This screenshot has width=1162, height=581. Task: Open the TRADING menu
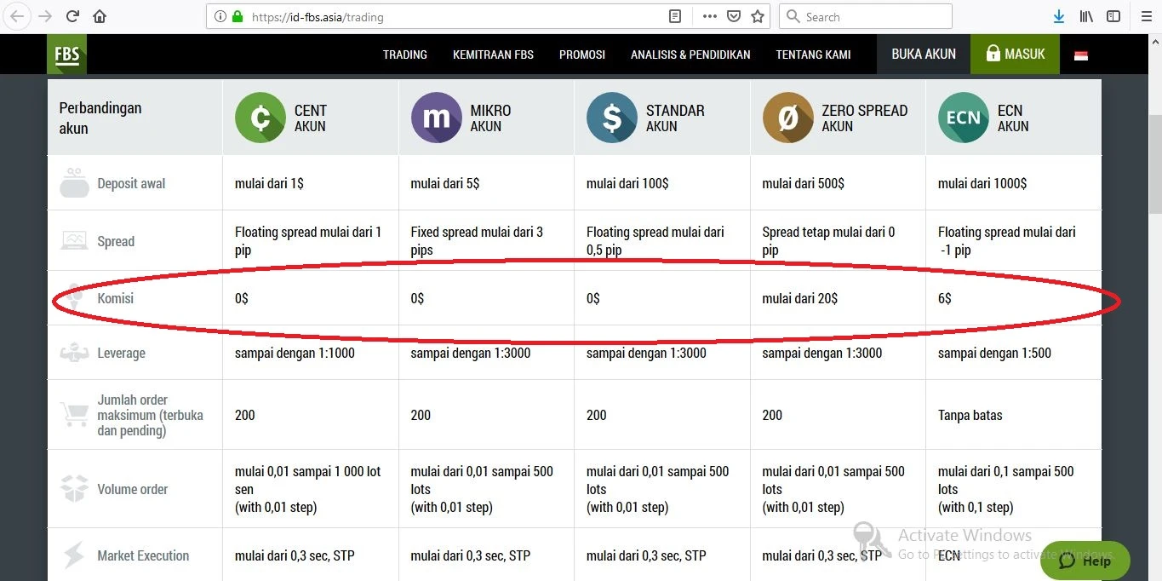[404, 55]
